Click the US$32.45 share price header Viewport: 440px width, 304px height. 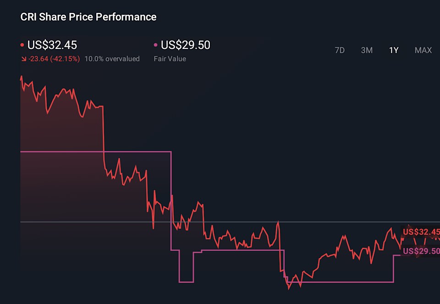(52, 45)
